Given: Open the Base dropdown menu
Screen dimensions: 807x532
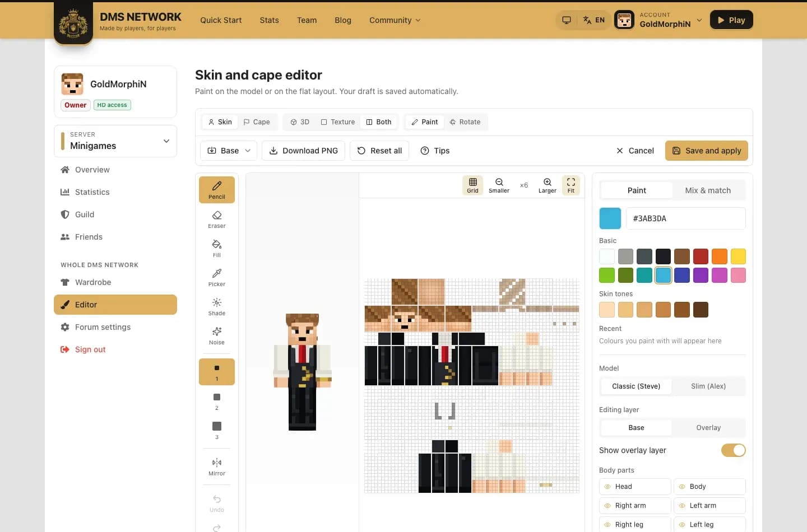Looking at the screenshot, I should click(x=229, y=151).
